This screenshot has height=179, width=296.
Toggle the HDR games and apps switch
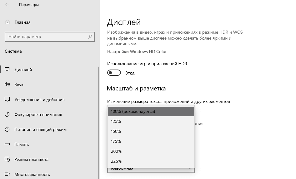(114, 73)
